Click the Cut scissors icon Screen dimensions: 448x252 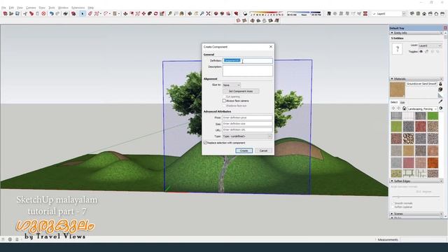pyautogui.click(x=25, y=13)
